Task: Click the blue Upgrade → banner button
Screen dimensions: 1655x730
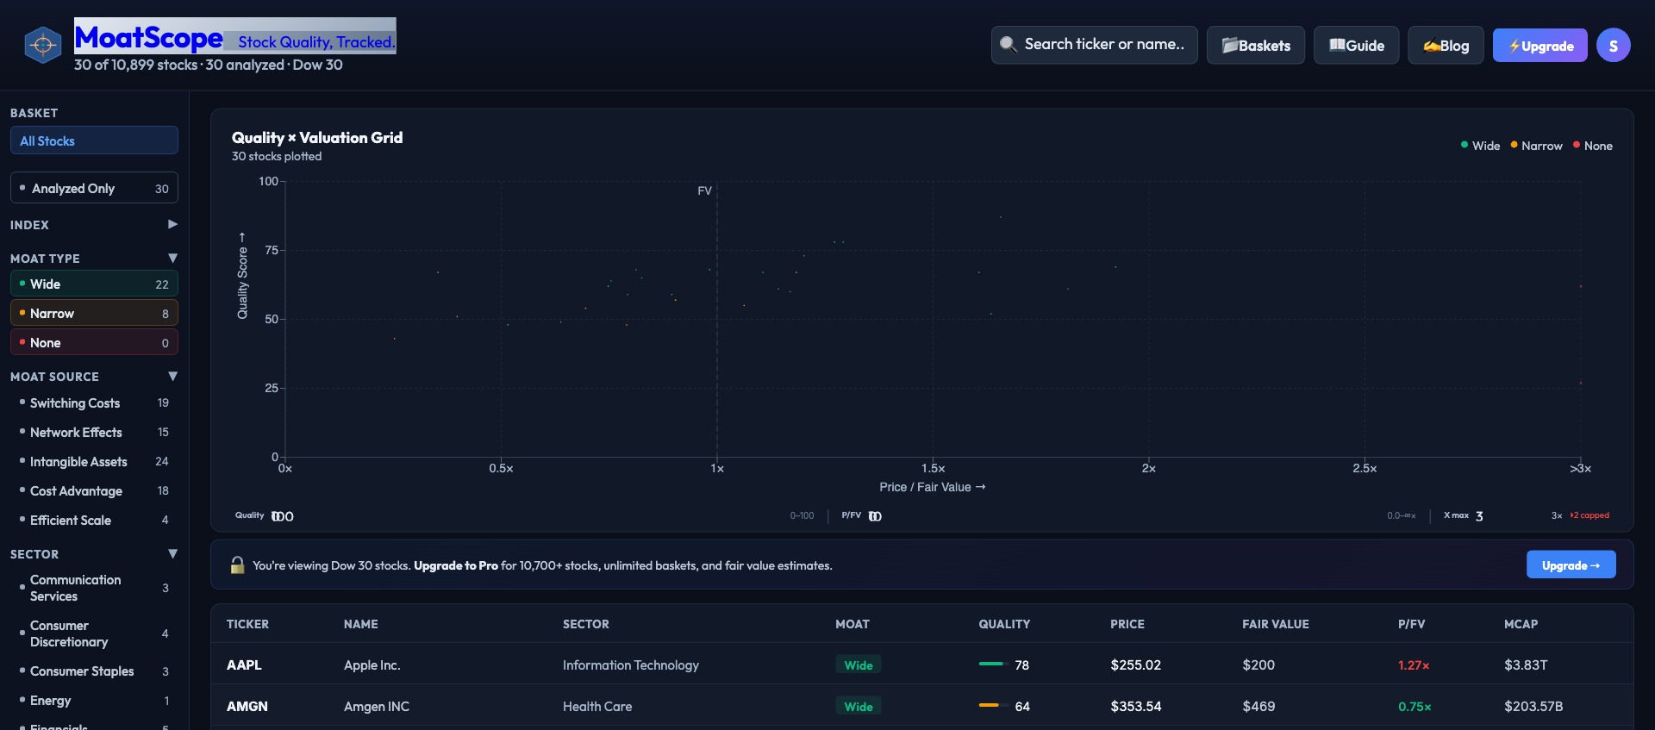Action: 1570,565
